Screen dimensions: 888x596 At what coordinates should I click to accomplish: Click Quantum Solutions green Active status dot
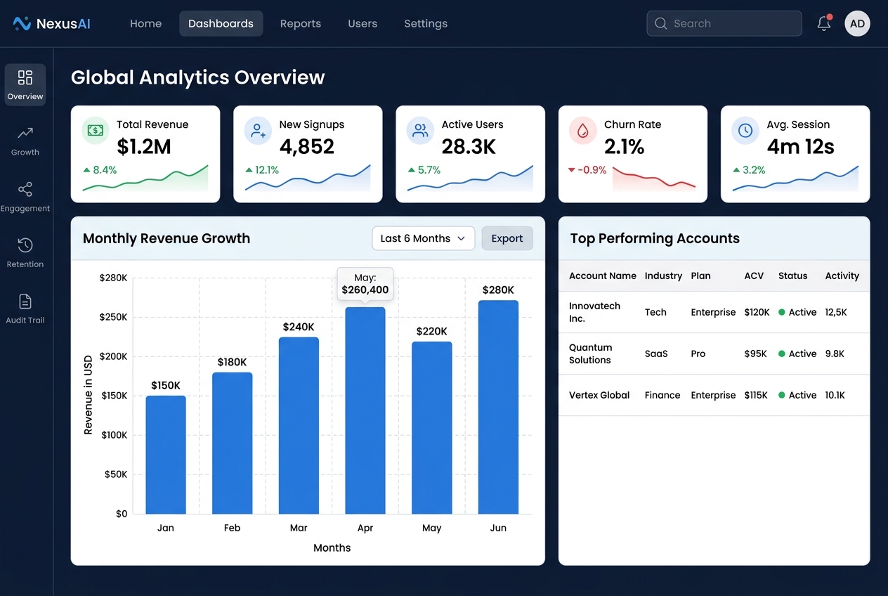click(x=781, y=354)
